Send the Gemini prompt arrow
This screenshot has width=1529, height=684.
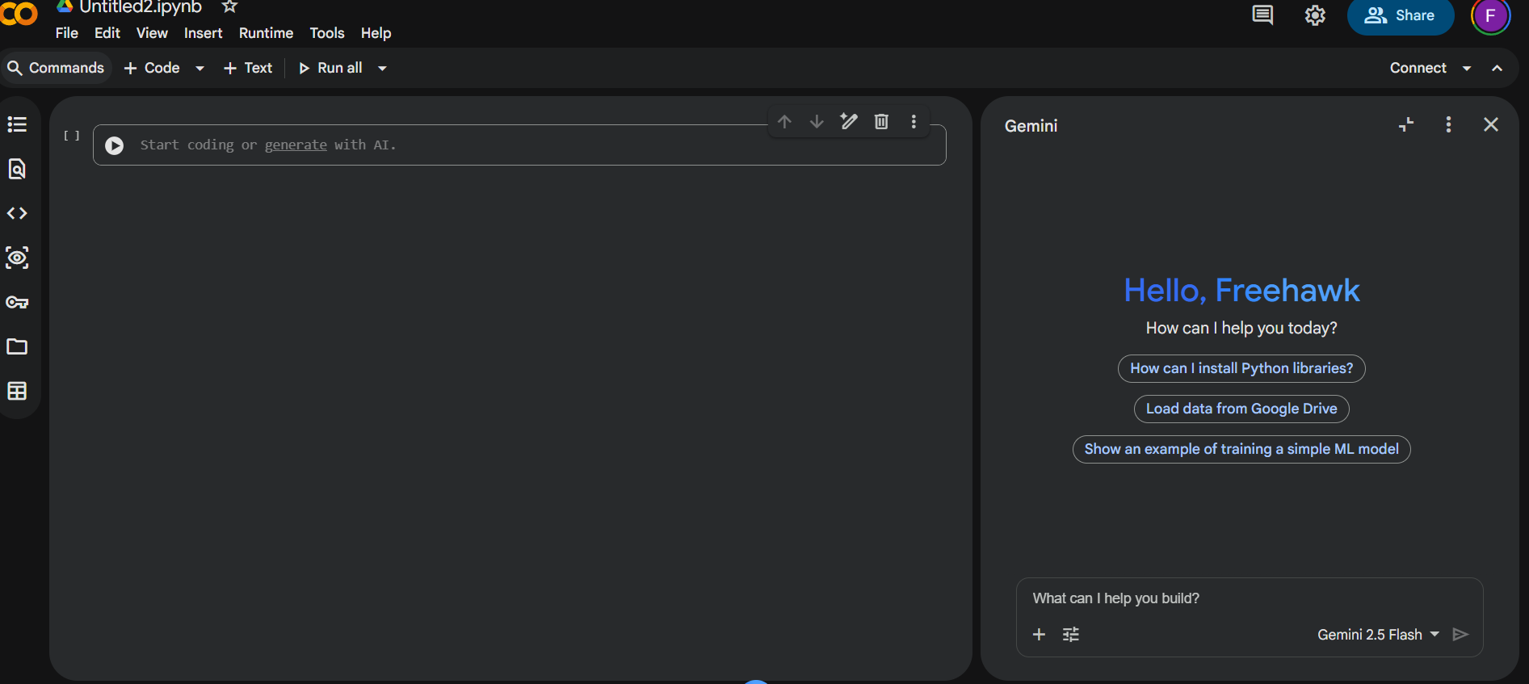1460,635
